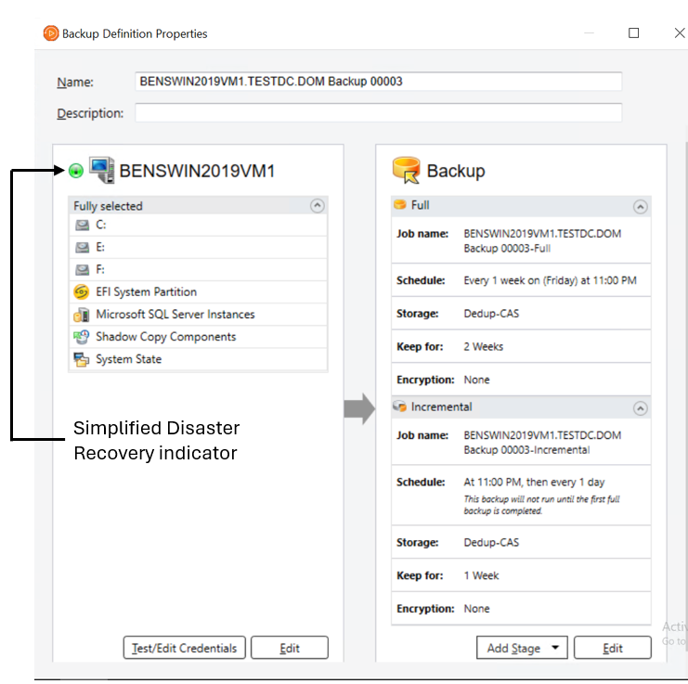Image resolution: width=688 pixels, height=684 pixels.
Task: Click the Incremental stage Dedup-CAS storage value
Action: coord(491,542)
